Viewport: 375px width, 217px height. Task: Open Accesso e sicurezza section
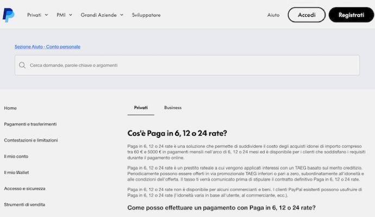pos(25,188)
